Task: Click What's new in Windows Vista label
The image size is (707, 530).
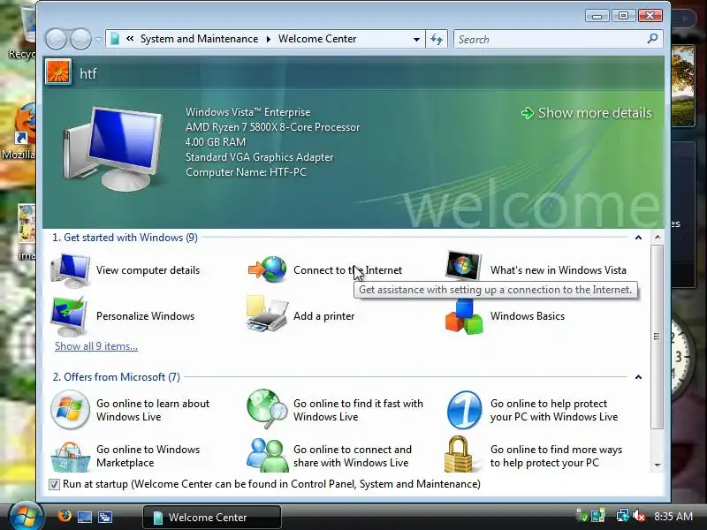Action: pos(559,270)
